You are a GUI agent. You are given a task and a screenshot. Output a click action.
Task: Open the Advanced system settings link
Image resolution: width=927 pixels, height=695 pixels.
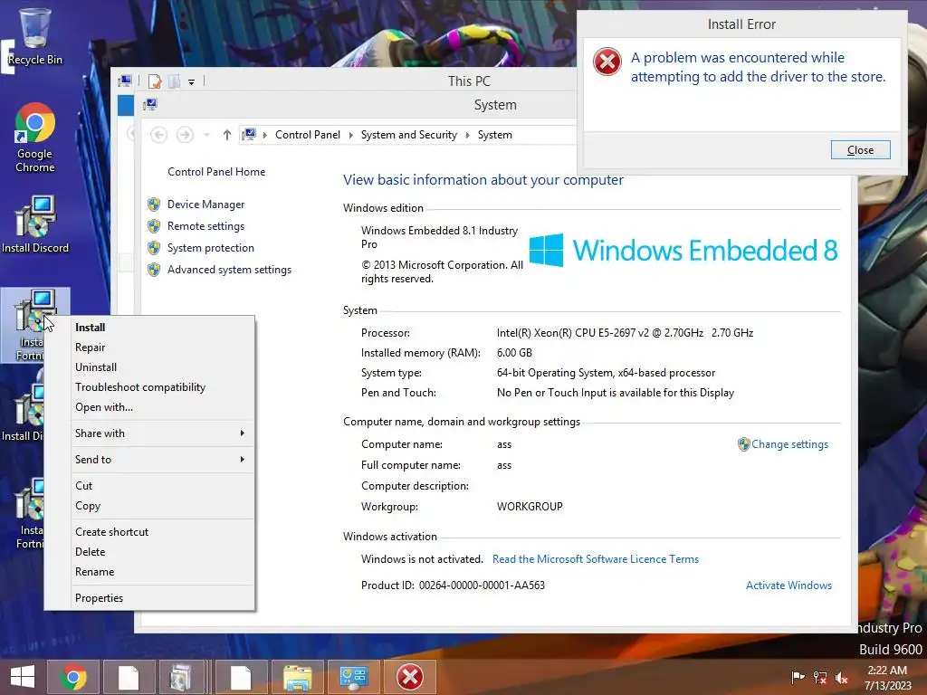(229, 270)
